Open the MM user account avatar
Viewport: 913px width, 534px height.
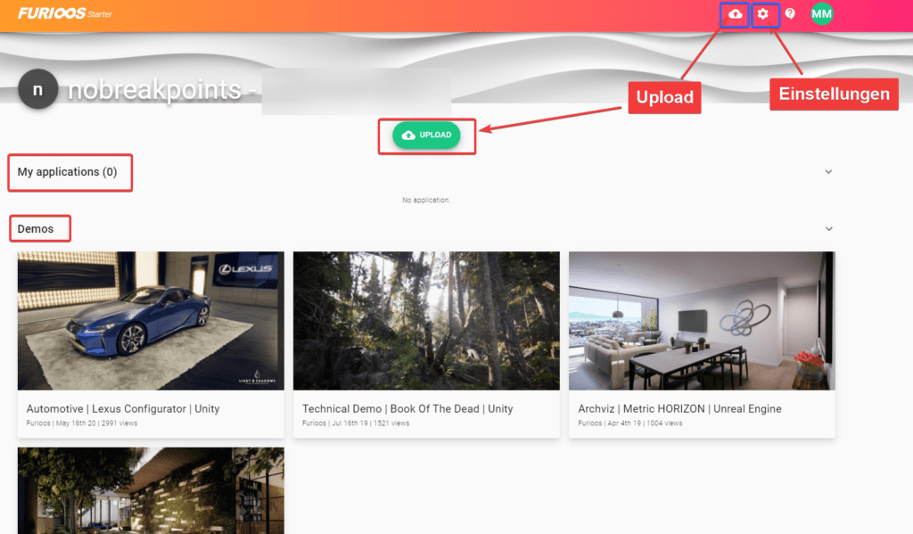[x=821, y=14]
